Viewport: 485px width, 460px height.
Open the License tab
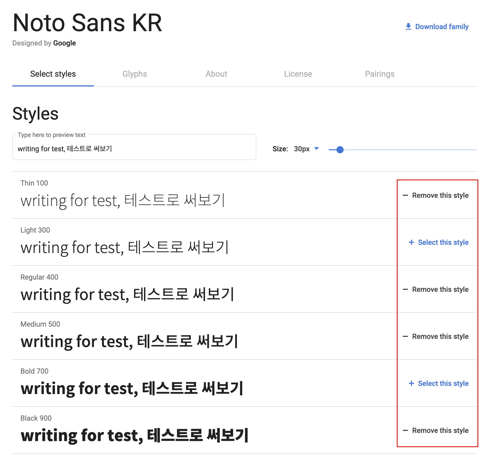point(298,74)
